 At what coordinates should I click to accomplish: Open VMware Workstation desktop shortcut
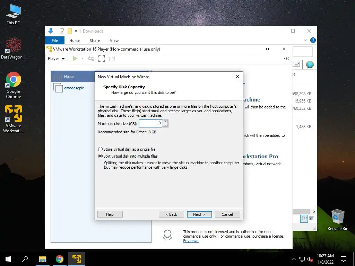tap(14, 119)
